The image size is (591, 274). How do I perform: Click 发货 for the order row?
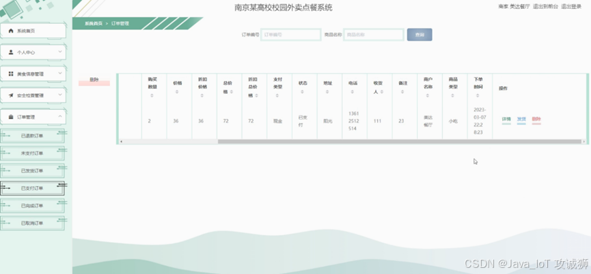point(521,119)
